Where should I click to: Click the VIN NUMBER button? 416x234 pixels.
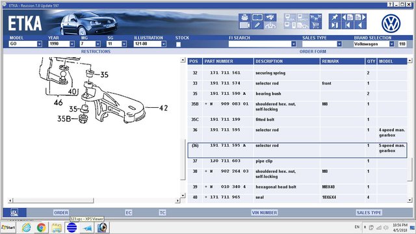pyautogui.click(x=265, y=213)
